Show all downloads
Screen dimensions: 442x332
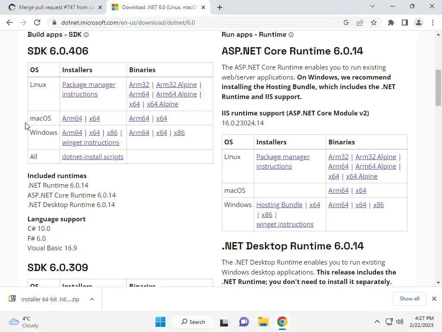coord(409,299)
